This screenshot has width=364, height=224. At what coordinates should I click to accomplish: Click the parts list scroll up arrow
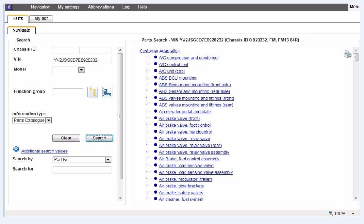356,50
